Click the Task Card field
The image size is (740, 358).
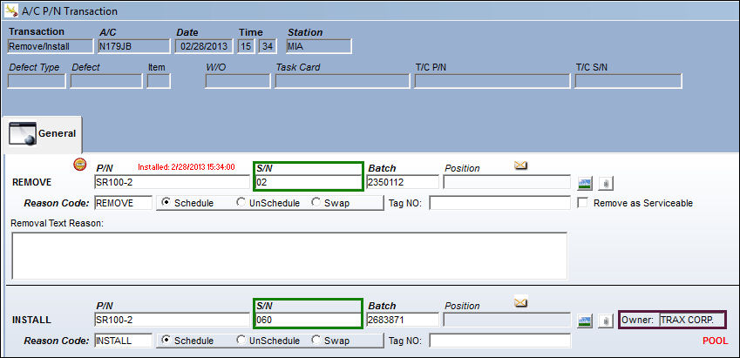[343, 81]
